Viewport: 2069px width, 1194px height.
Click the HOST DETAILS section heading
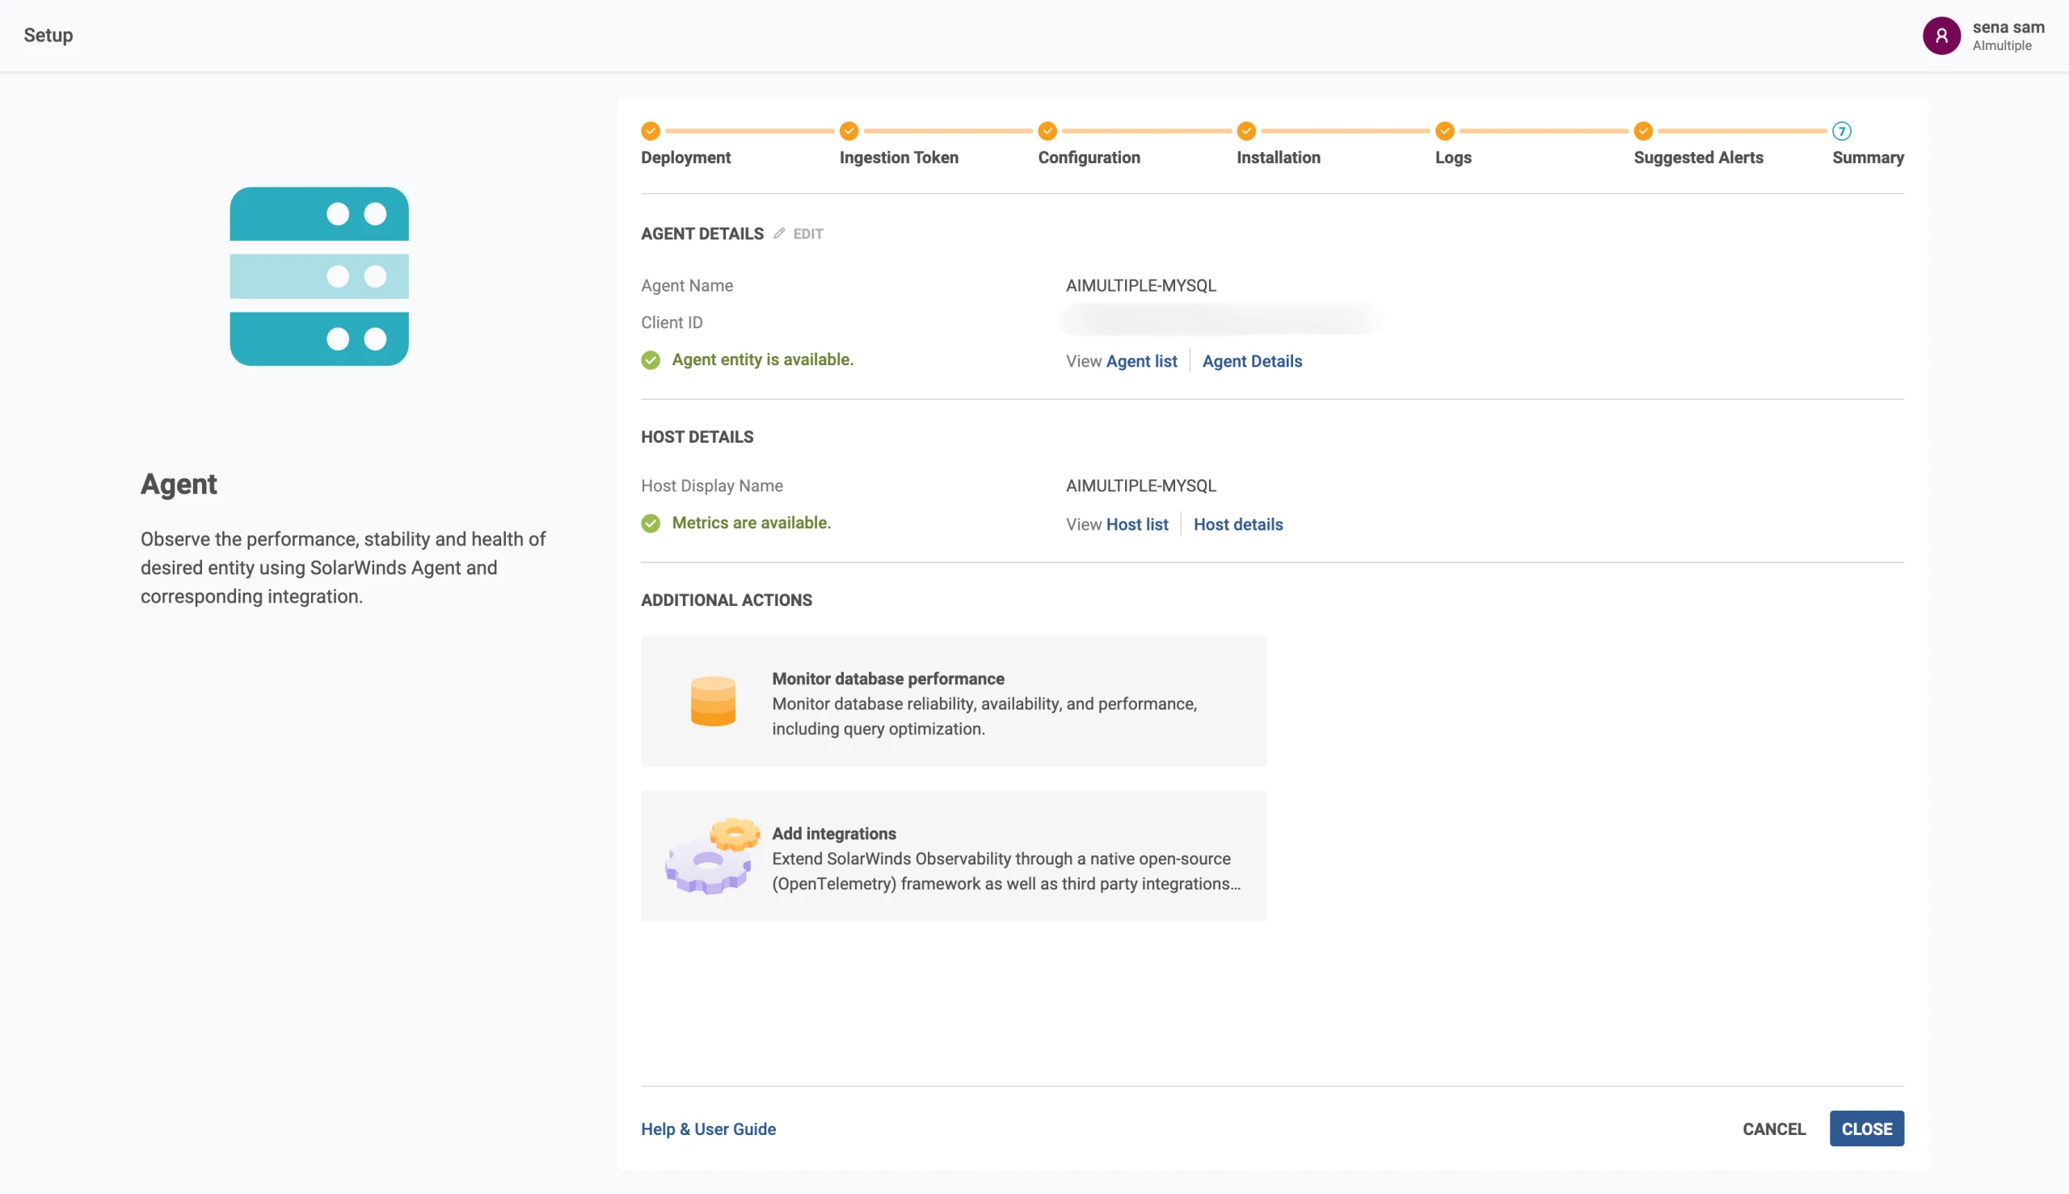[x=697, y=437]
